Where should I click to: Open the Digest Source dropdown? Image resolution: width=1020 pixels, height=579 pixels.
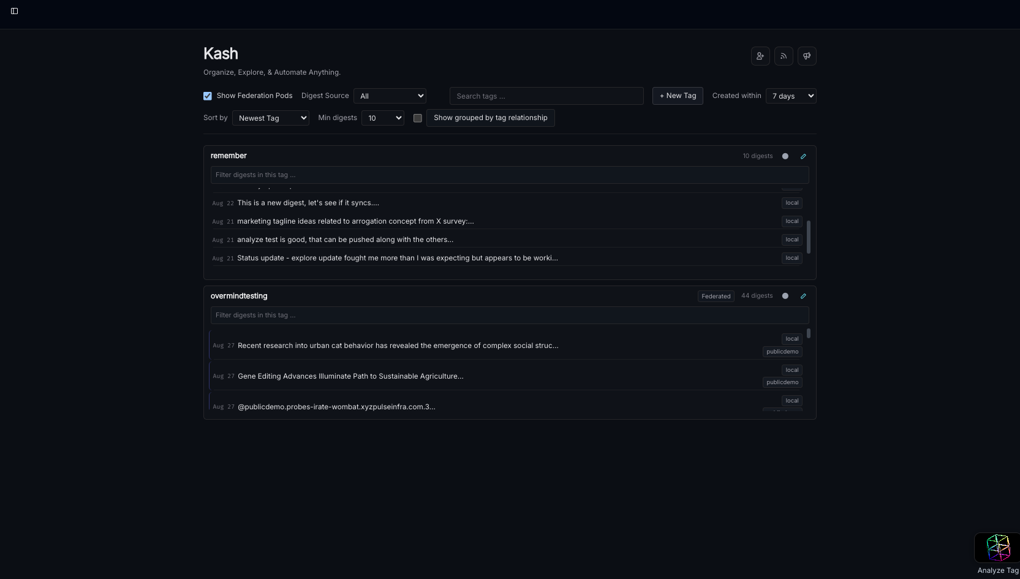tap(390, 96)
